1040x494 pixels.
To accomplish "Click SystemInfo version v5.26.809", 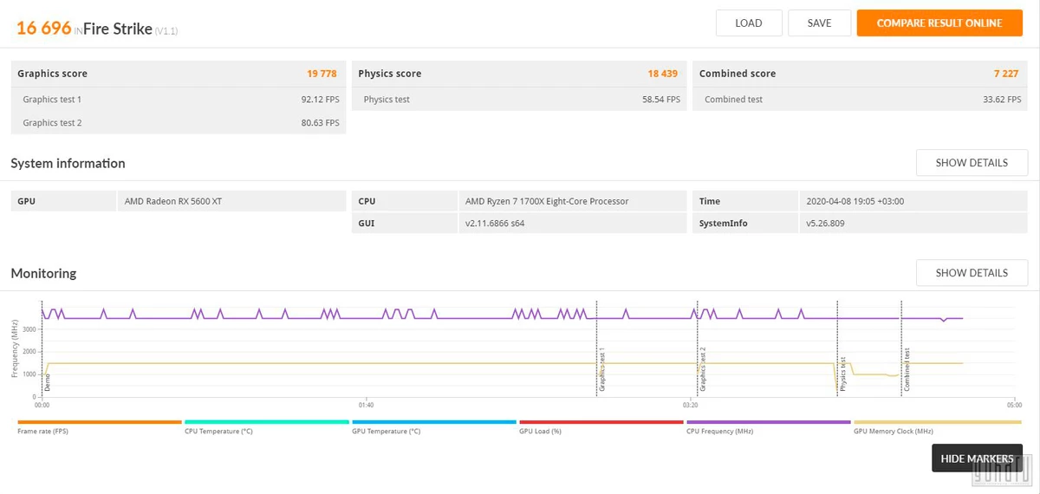I will coord(825,224).
